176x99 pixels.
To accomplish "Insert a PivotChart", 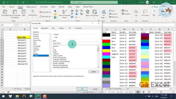I will click(x=94, y=14).
